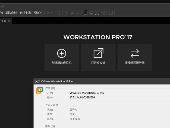
Task: Open the 帮助(H) menu
Action: (38, 13)
